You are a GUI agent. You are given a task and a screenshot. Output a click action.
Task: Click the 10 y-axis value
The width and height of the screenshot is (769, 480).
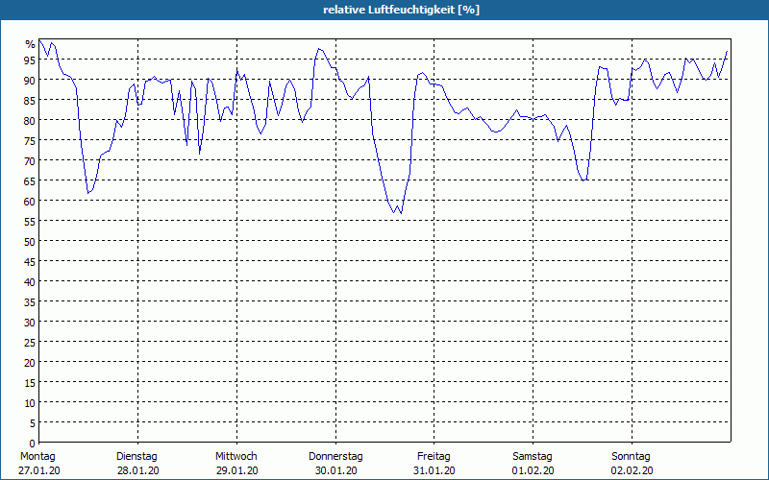coord(31,403)
